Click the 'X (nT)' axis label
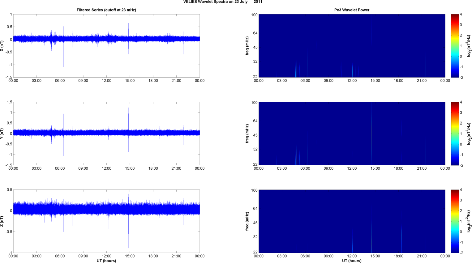This screenshot has width=472, height=263. point(2,46)
